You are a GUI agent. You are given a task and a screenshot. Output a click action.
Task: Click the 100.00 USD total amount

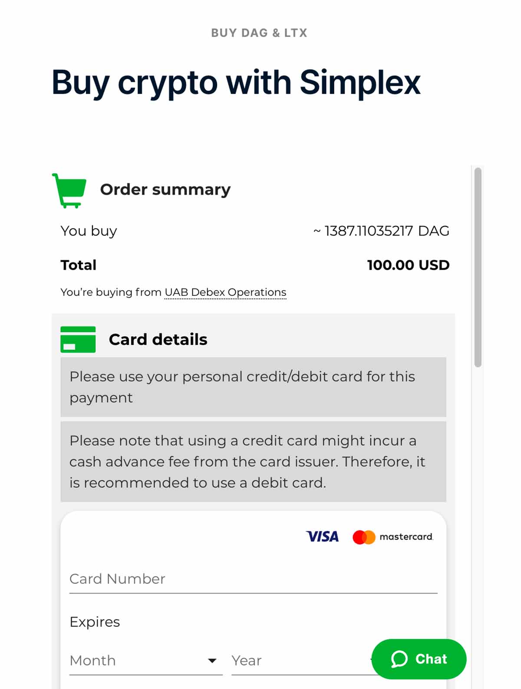click(x=408, y=265)
